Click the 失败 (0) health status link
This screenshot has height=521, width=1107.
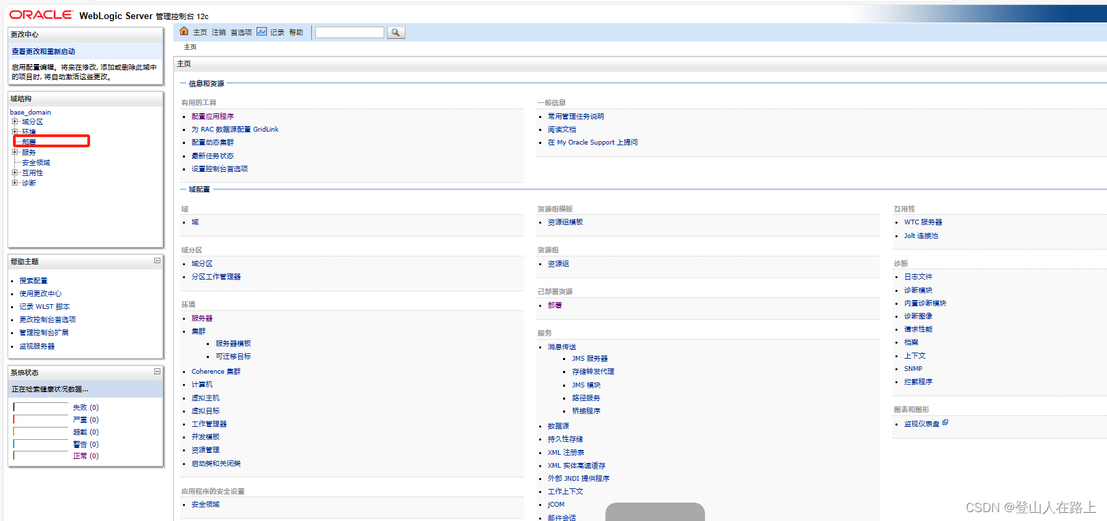point(86,407)
